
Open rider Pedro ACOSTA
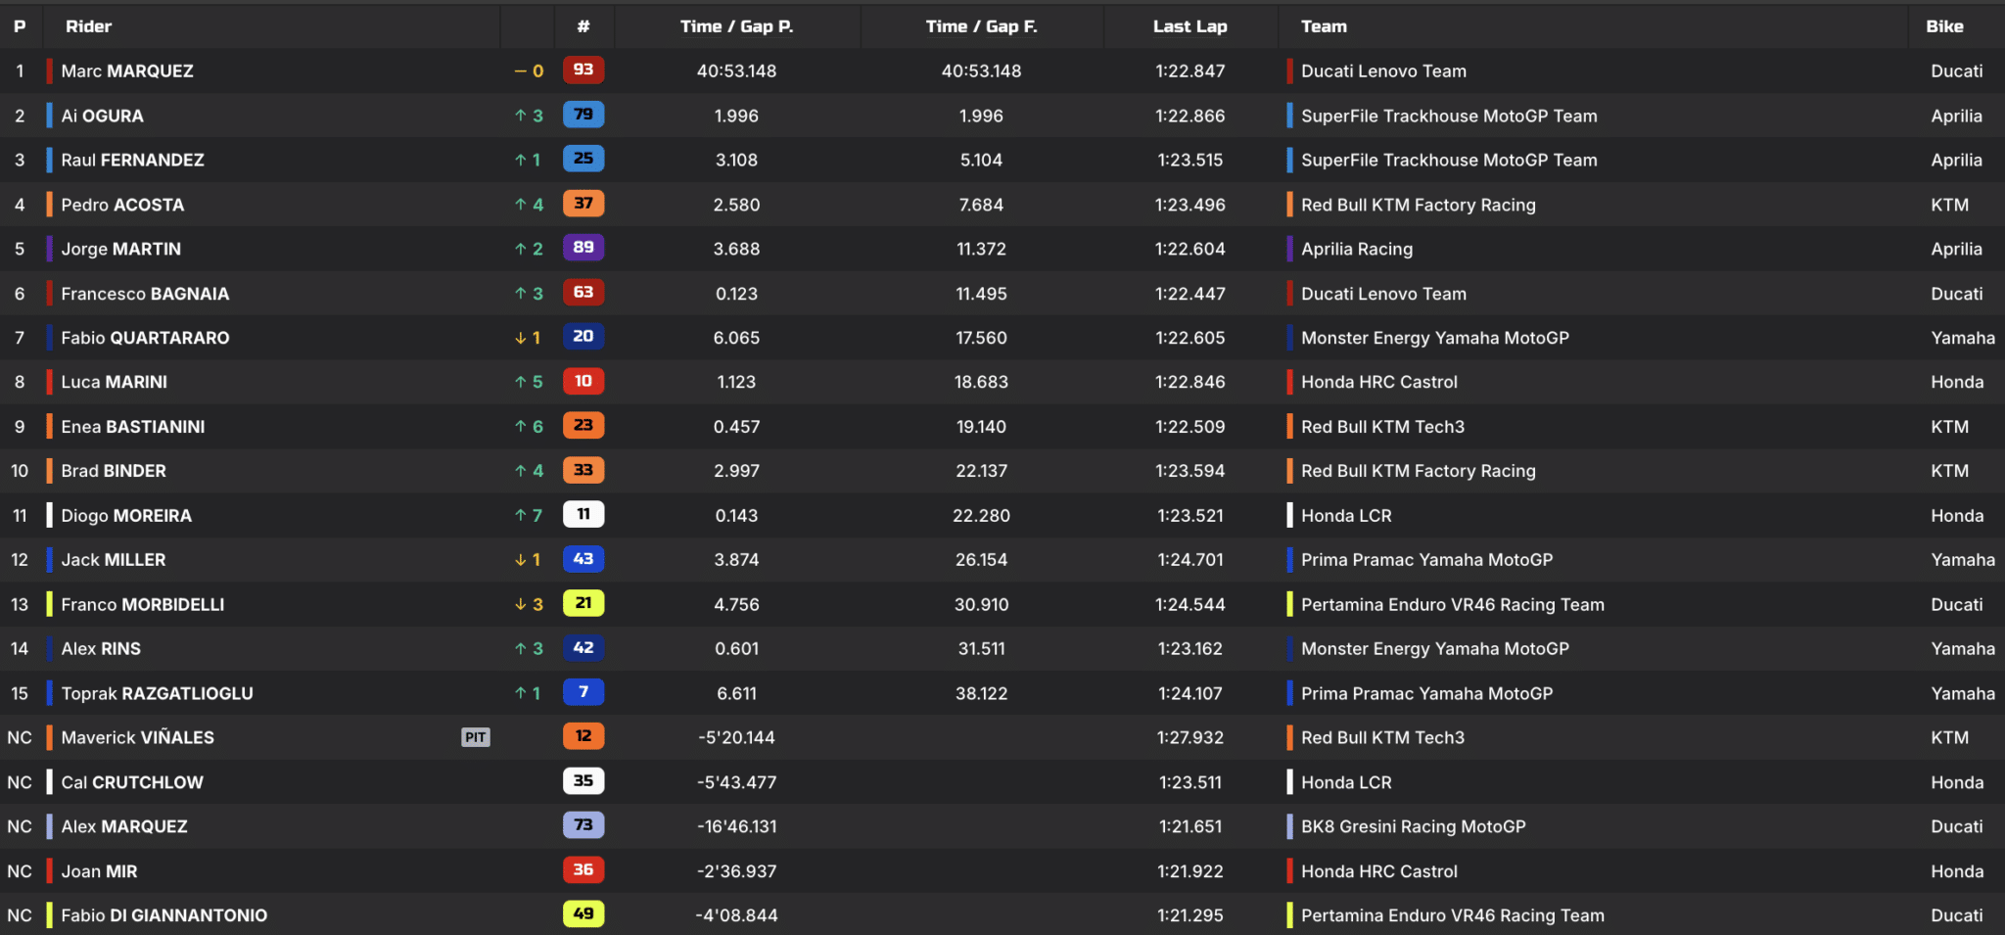point(122,205)
